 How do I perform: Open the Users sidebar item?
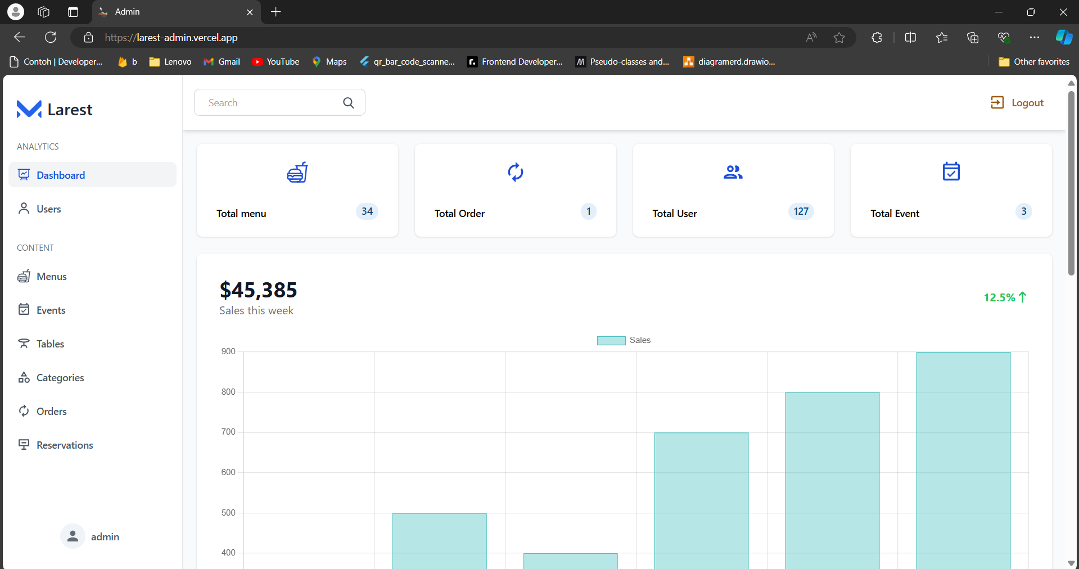pyautogui.click(x=48, y=209)
